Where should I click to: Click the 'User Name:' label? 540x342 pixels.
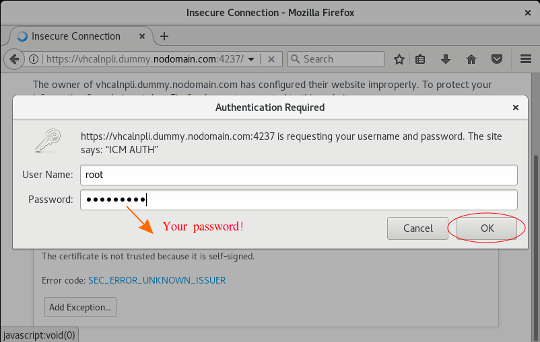point(48,175)
